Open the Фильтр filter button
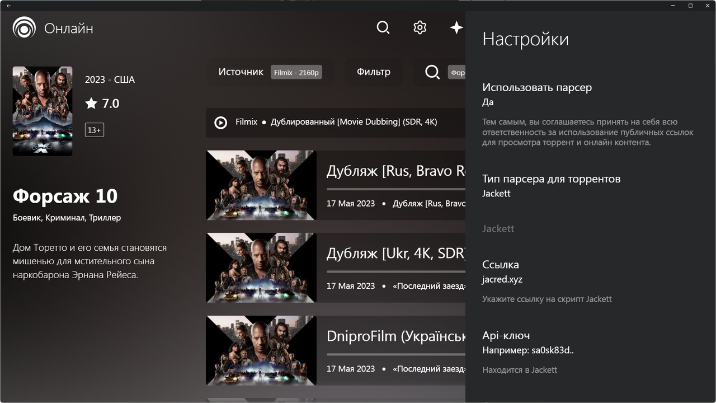 tap(373, 72)
